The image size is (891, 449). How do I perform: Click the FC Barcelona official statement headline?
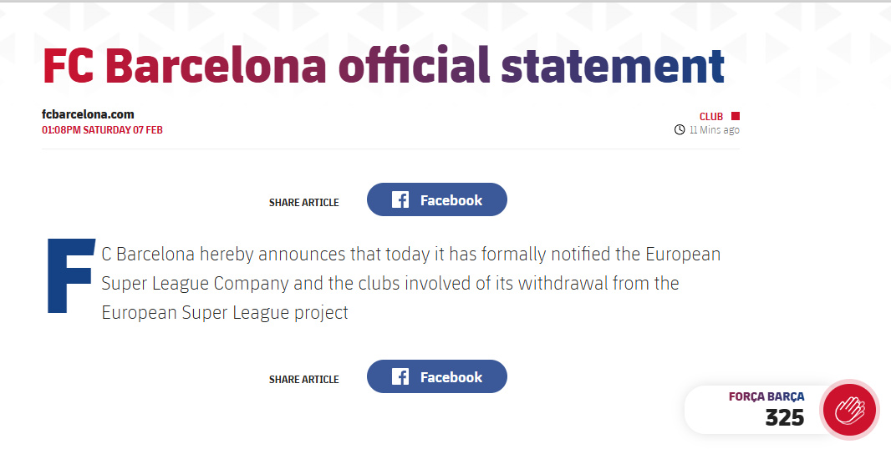pos(383,65)
